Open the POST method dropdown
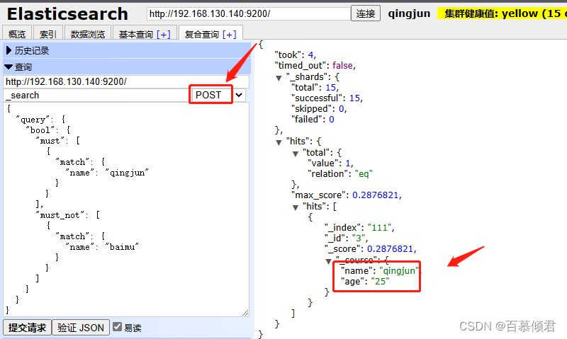The width and height of the screenshot is (567, 339). click(x=218, y=95)
